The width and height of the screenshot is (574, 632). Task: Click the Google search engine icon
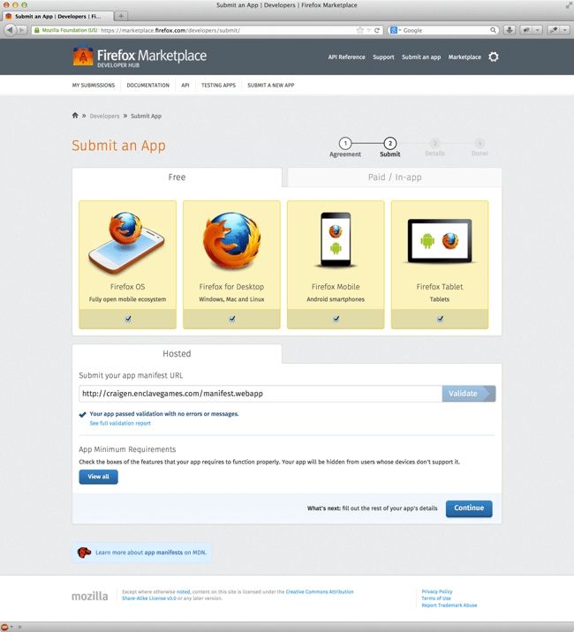393,30
